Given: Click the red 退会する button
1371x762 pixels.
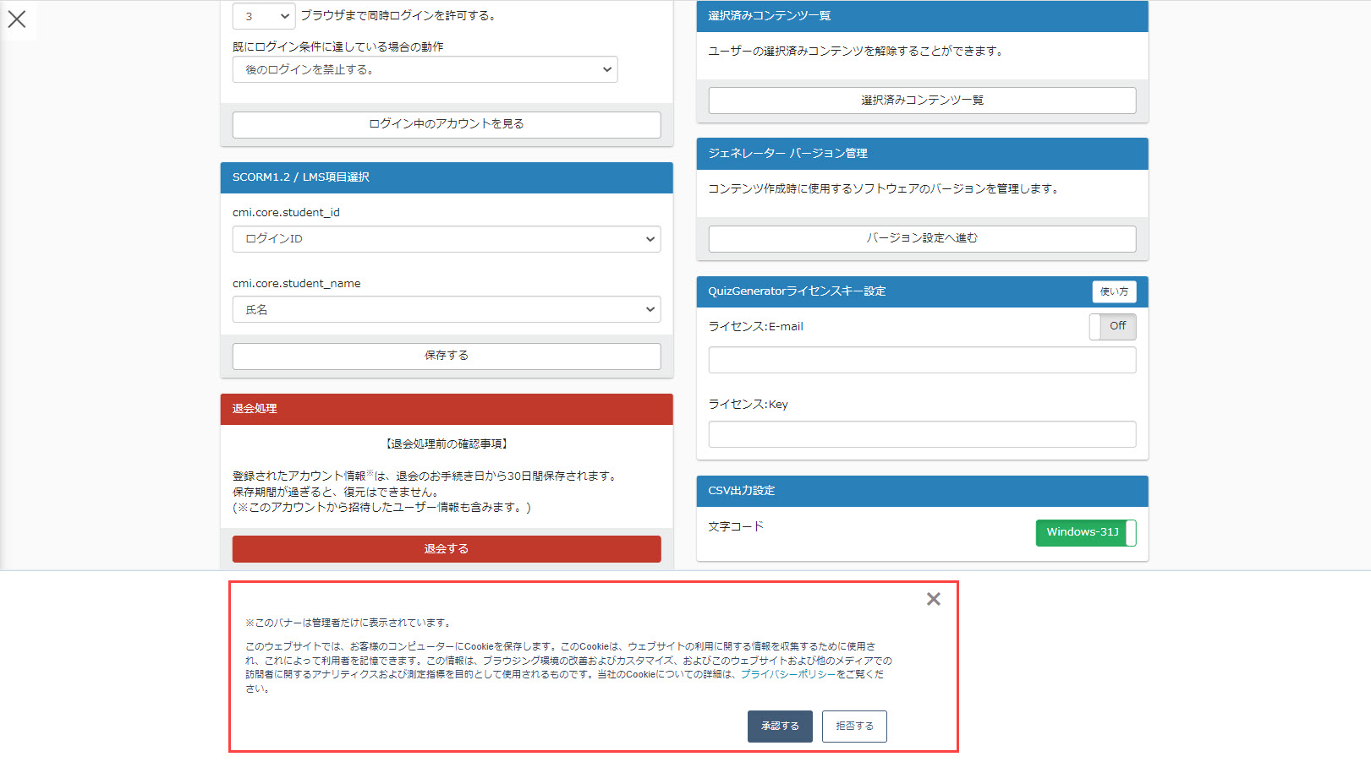Looking at the screenshot, I should [x=446, y=549].
